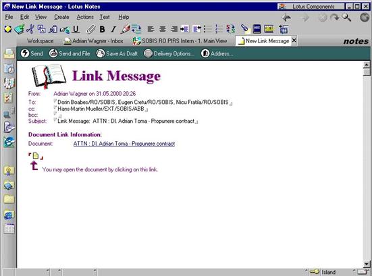Click the vertical scrollbar down arrow
The width and height of the screenshot is (372, 276).
point(367,264)
